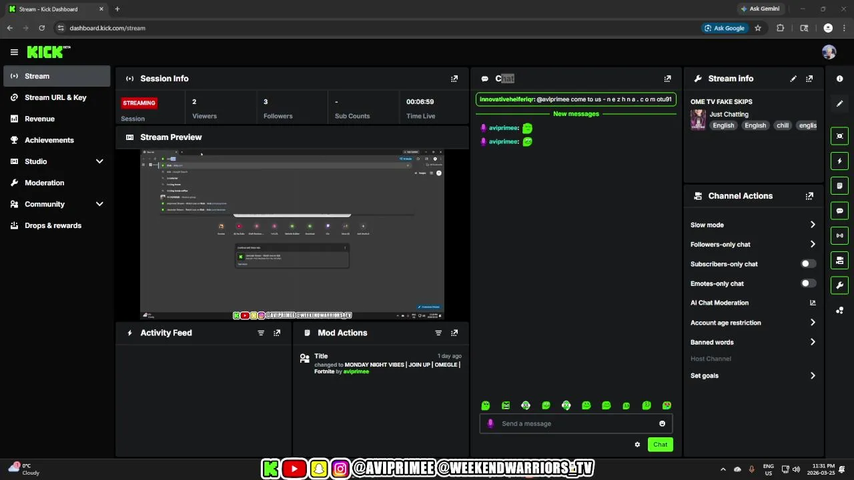Image resolution: width=854 pixels, height=480 pixels.
Task: Click the chill stream tag
Action: pos(783,125)
